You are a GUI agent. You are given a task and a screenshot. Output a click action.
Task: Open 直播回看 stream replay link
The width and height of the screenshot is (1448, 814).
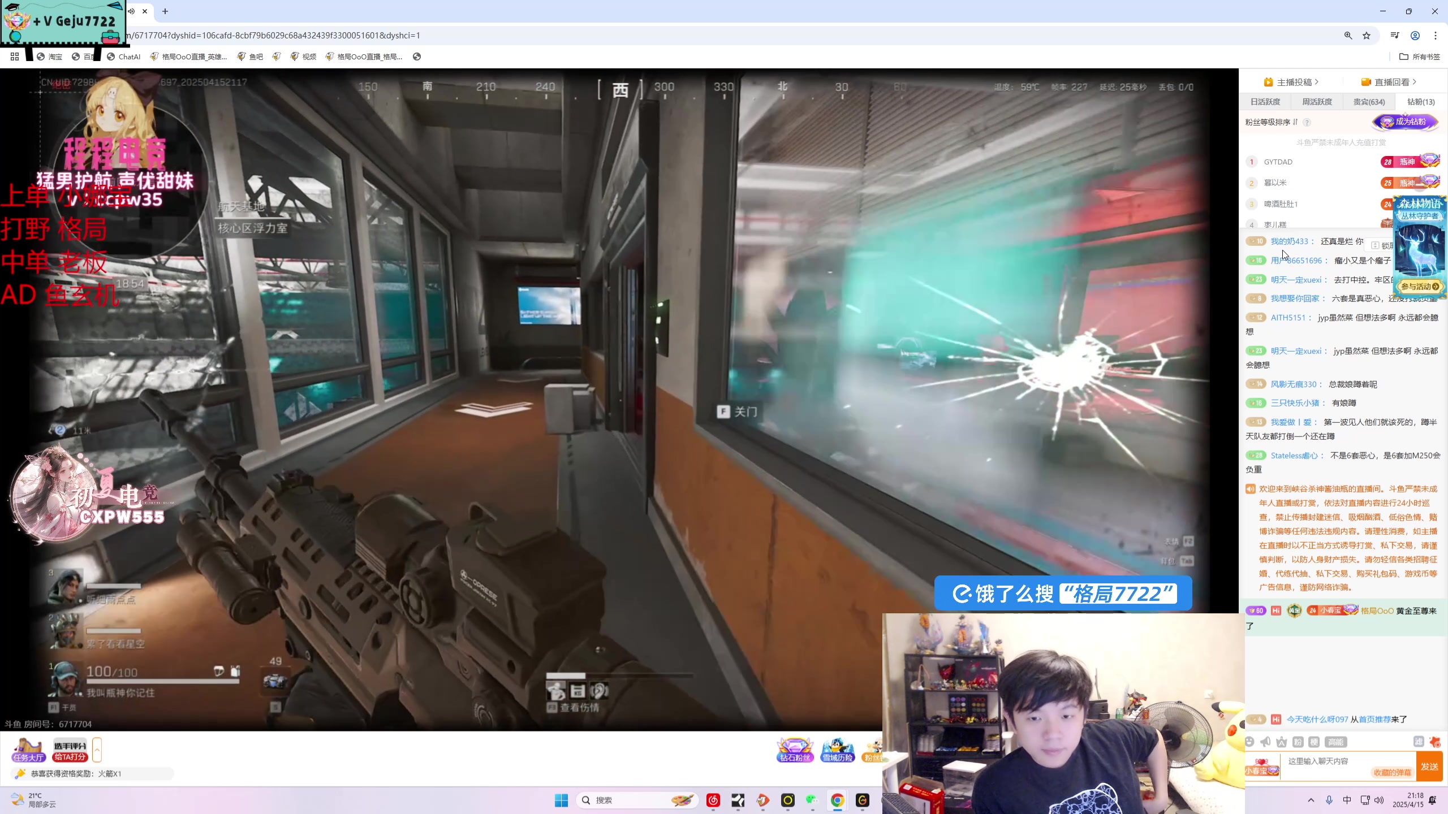point(1389,82)
